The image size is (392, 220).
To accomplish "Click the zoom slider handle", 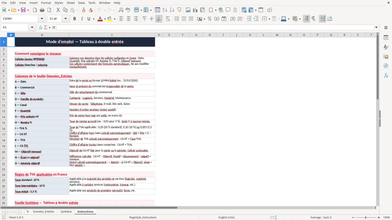I will (x=366, y=217).
